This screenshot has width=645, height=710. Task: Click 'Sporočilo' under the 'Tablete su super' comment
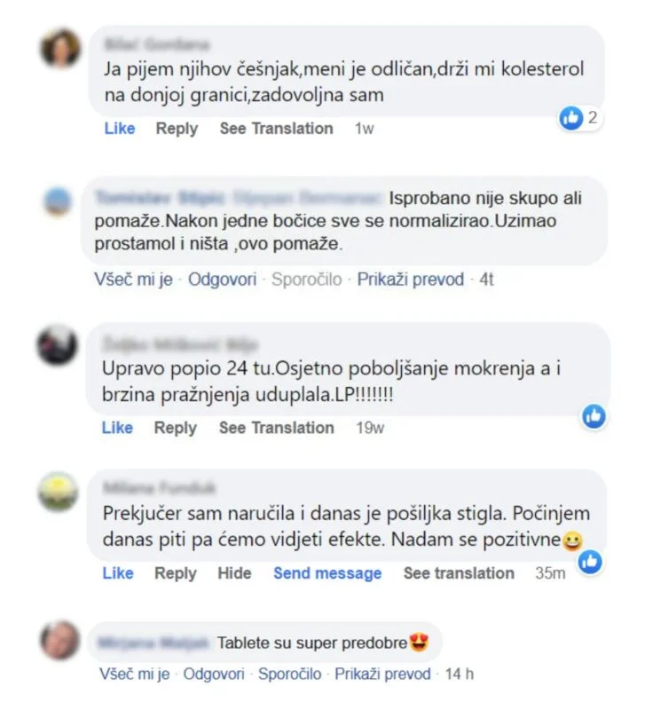point(290,674)
